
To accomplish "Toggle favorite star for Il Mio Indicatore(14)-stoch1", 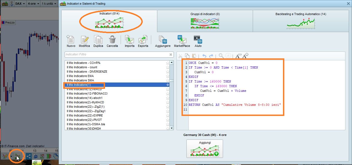I will click(168, 98).
